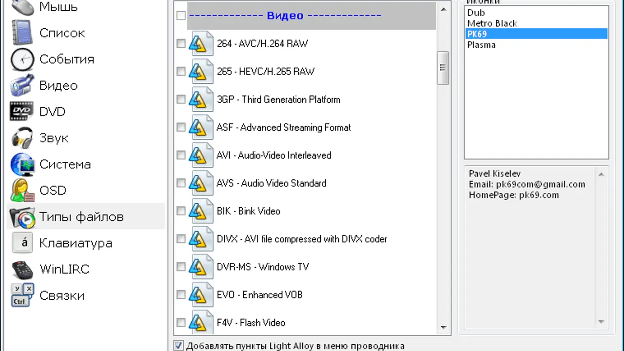Tick the Видео group header checkbox
The height and width of the screenshot is (351, 624).
pos(181,16)
